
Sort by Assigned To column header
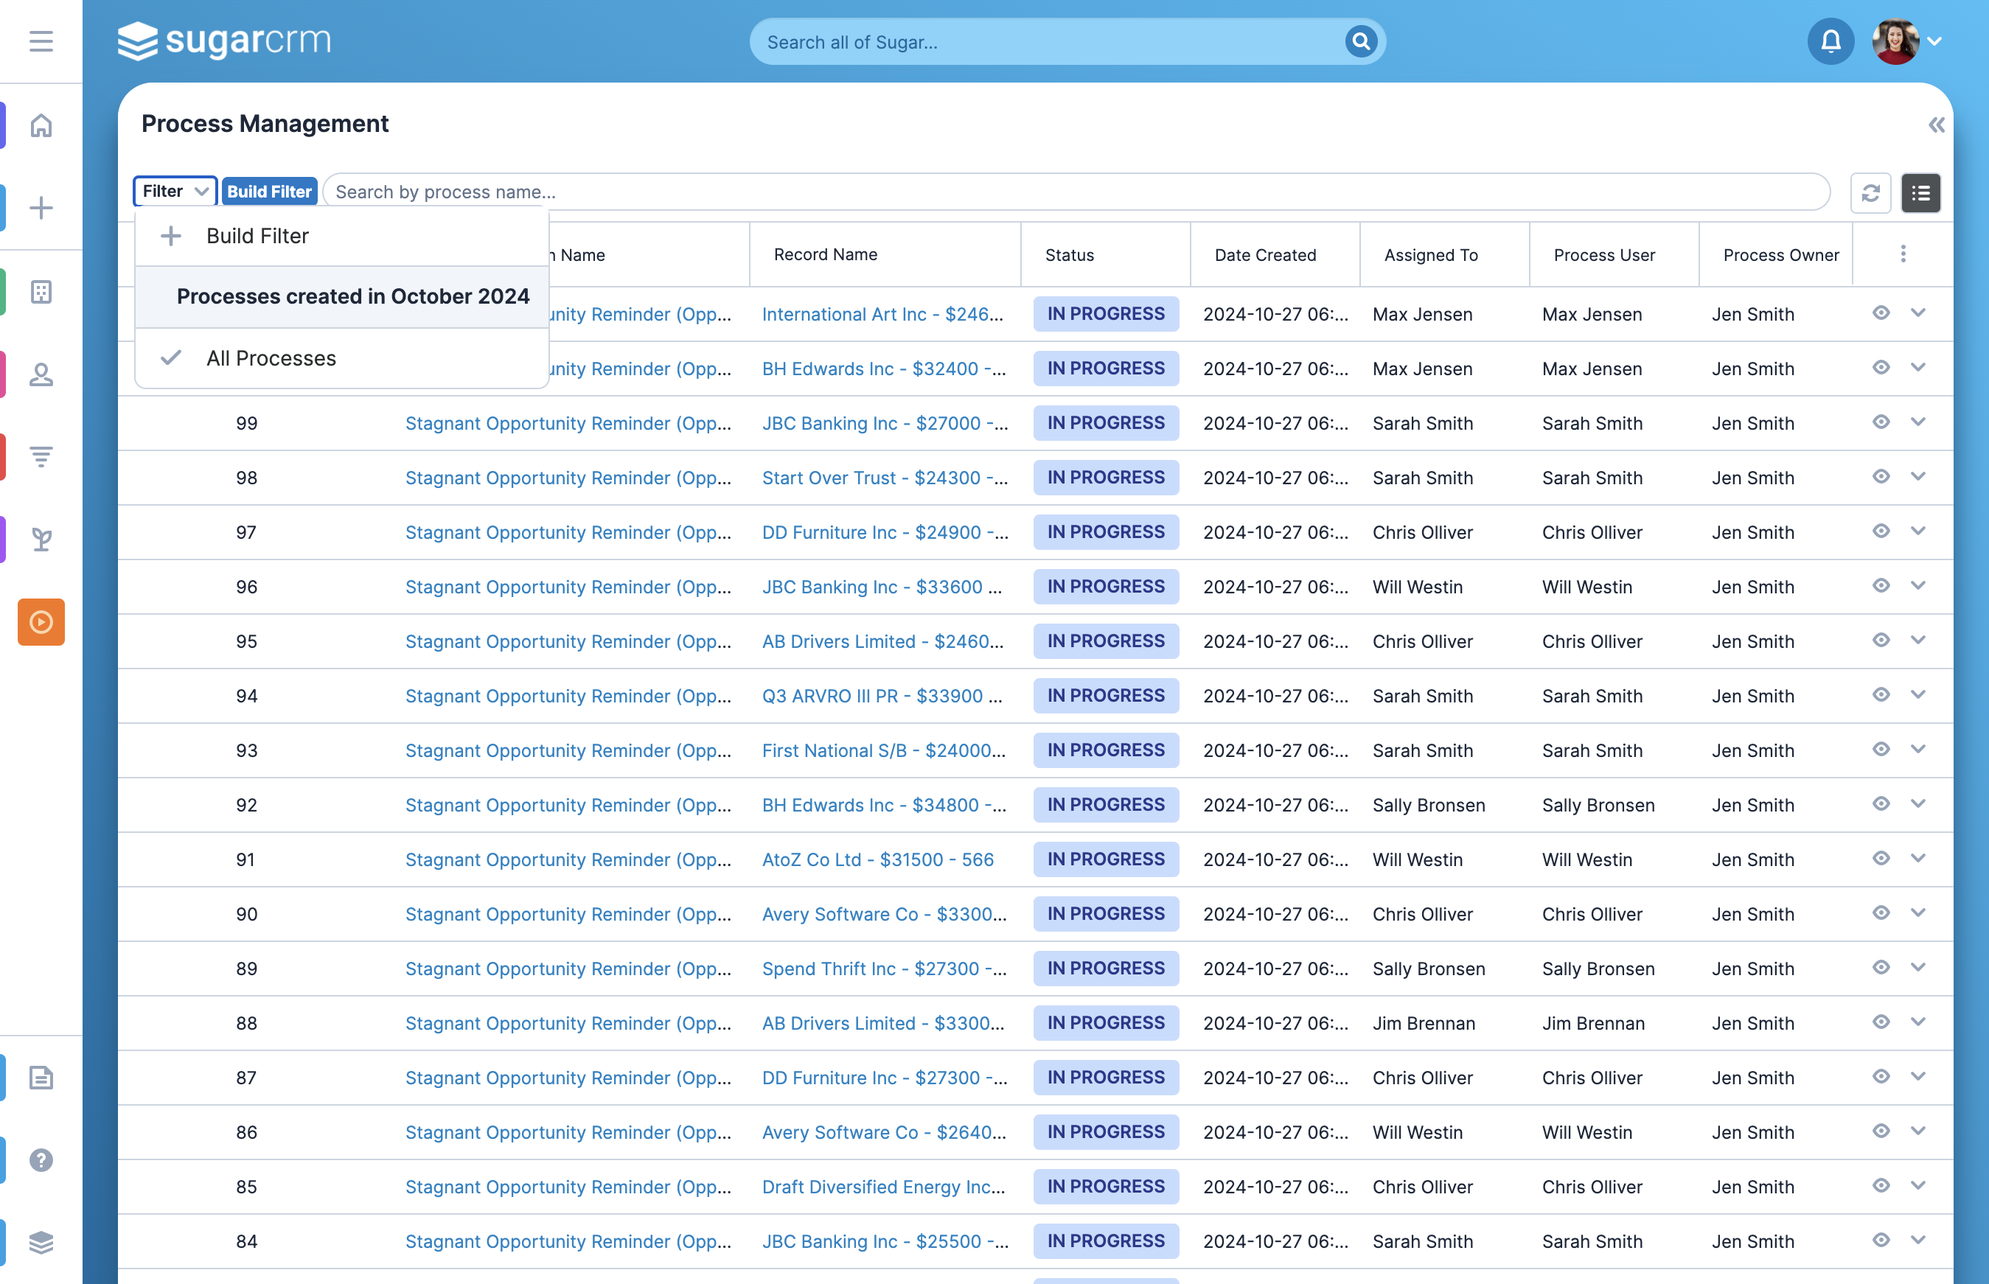(1430, 255)
